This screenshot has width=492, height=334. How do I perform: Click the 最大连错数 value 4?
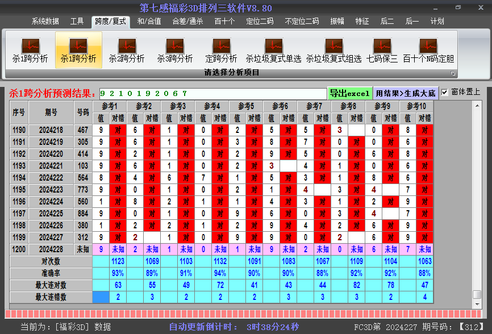click(424, 297)
